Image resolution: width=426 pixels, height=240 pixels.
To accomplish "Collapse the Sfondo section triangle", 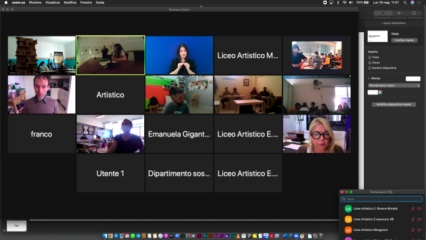I will [369, 79].
